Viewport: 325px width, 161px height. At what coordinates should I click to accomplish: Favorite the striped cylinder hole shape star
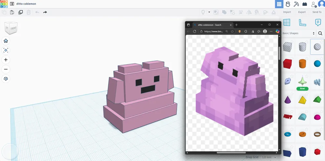[x=306, y=42]
